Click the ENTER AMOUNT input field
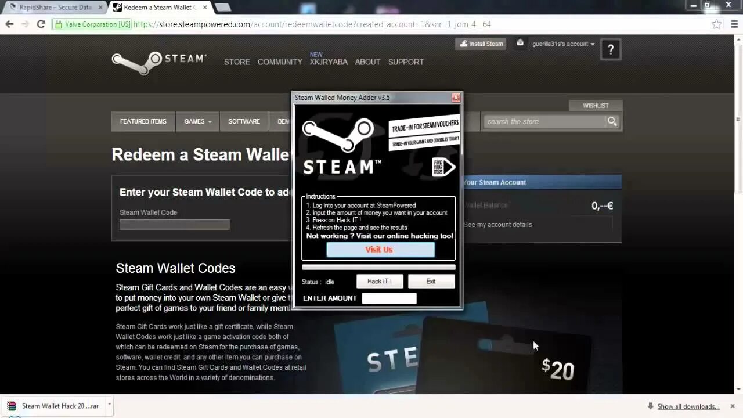 pyautogui.click(x=389, y=298)
